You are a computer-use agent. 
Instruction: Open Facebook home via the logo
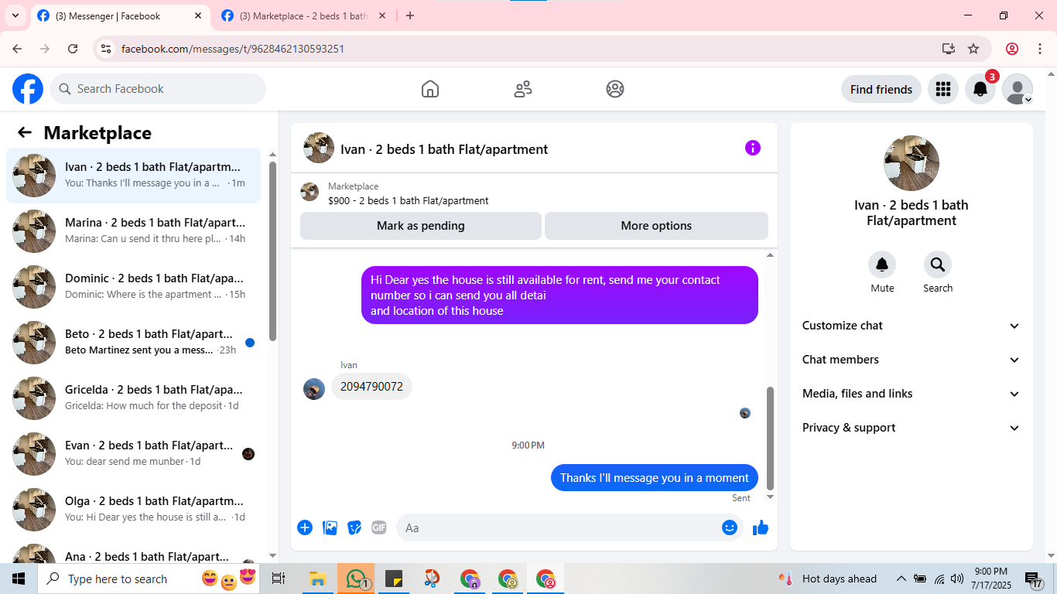28,89
